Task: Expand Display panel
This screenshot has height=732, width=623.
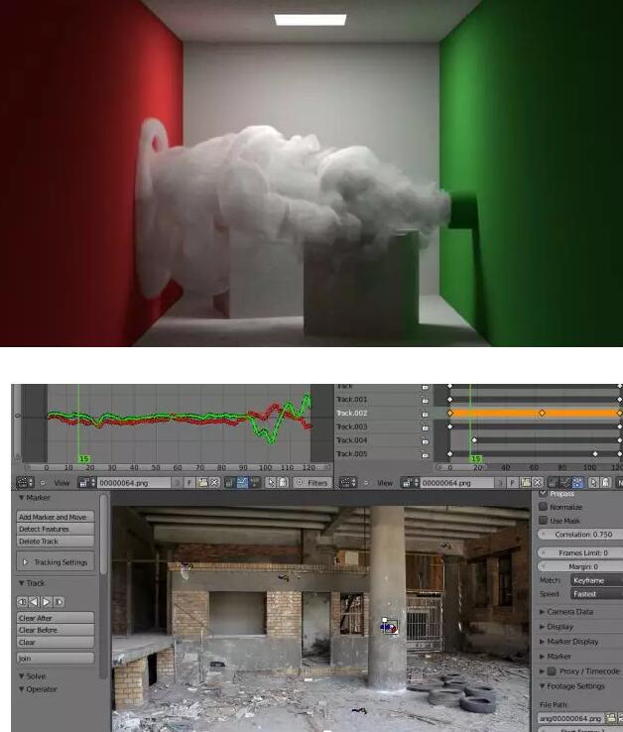Action: pos(543,627)
